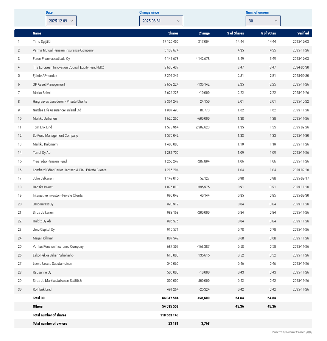Click the Rolf Erik Lind entry
The height and width of the screenshot is (341, 327).
coord(42,289)
